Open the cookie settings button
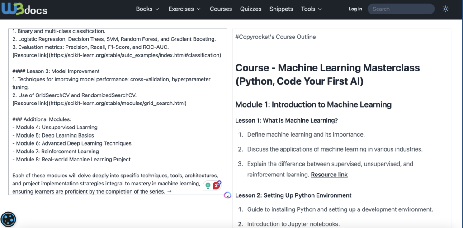Viewport: 463px width, 228px height. coord(9,219)
